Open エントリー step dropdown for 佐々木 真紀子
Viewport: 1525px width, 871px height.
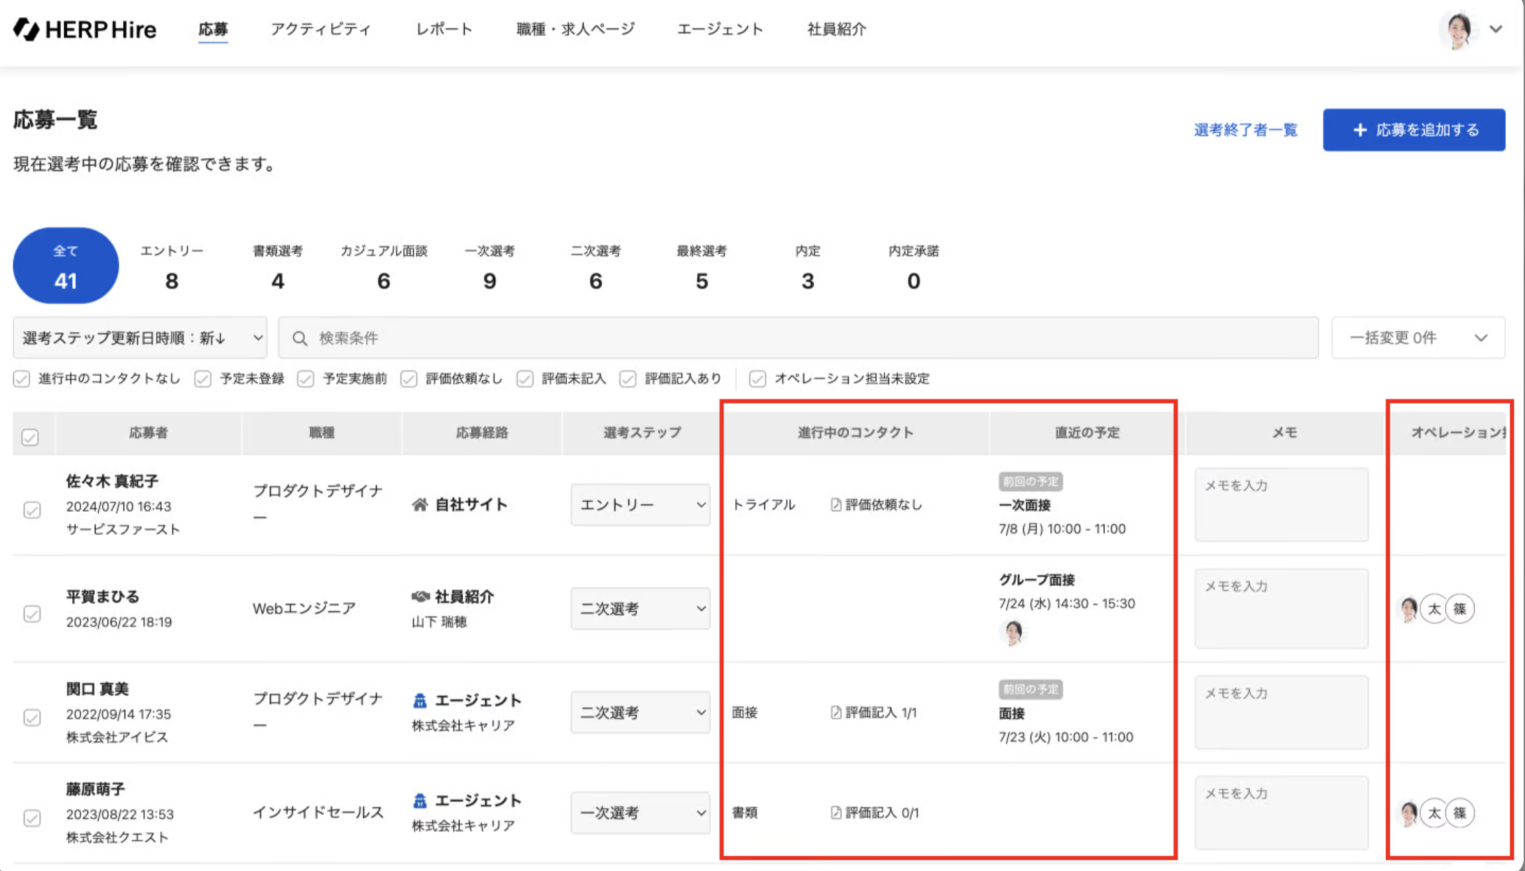(640, 505)
